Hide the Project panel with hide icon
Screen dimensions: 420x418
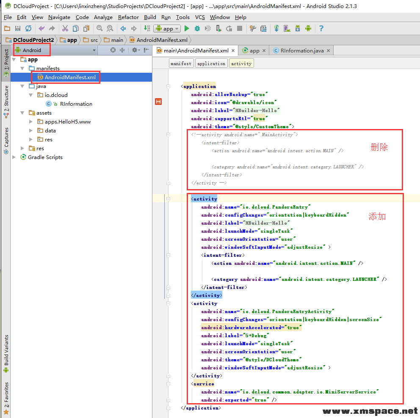pyautogui.click(x=146, y=50)
